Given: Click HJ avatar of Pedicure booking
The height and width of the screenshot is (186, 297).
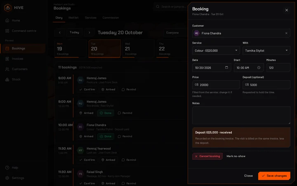Looking at the screenshot, I should click(x=80, y=80).
